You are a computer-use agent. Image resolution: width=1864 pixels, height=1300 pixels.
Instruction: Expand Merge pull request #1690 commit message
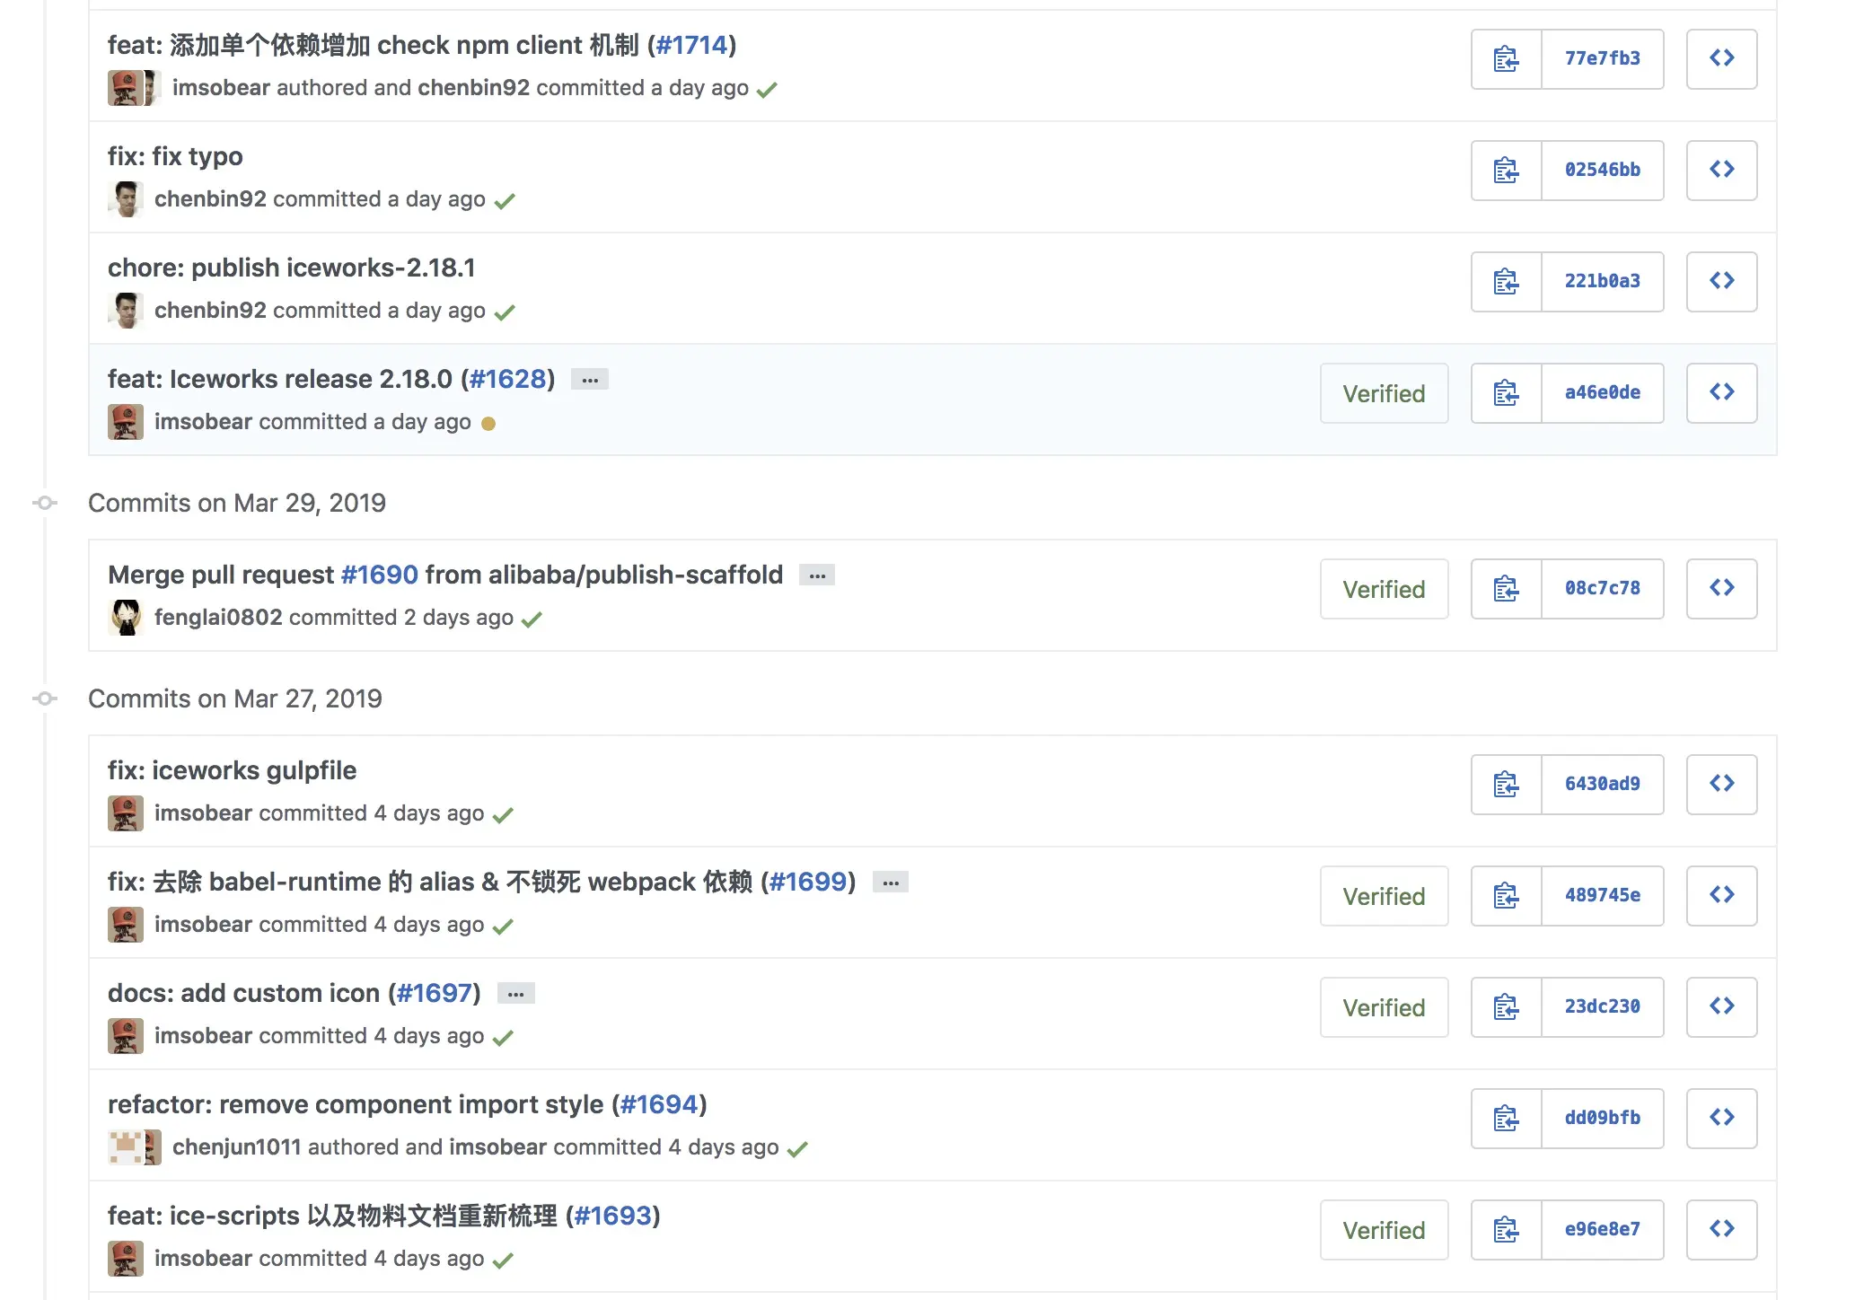tap(817, 575)
